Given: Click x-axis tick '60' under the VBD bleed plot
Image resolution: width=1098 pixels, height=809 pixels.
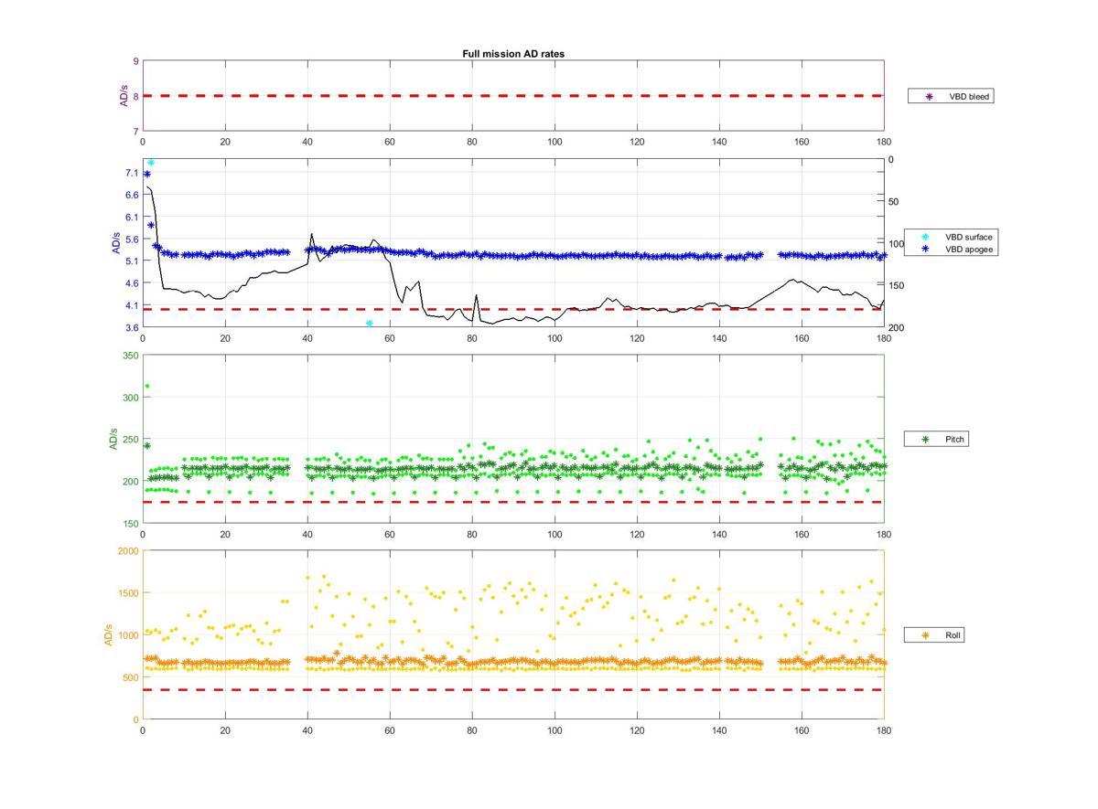Looking at the screenshot, I should click(390, 143).
